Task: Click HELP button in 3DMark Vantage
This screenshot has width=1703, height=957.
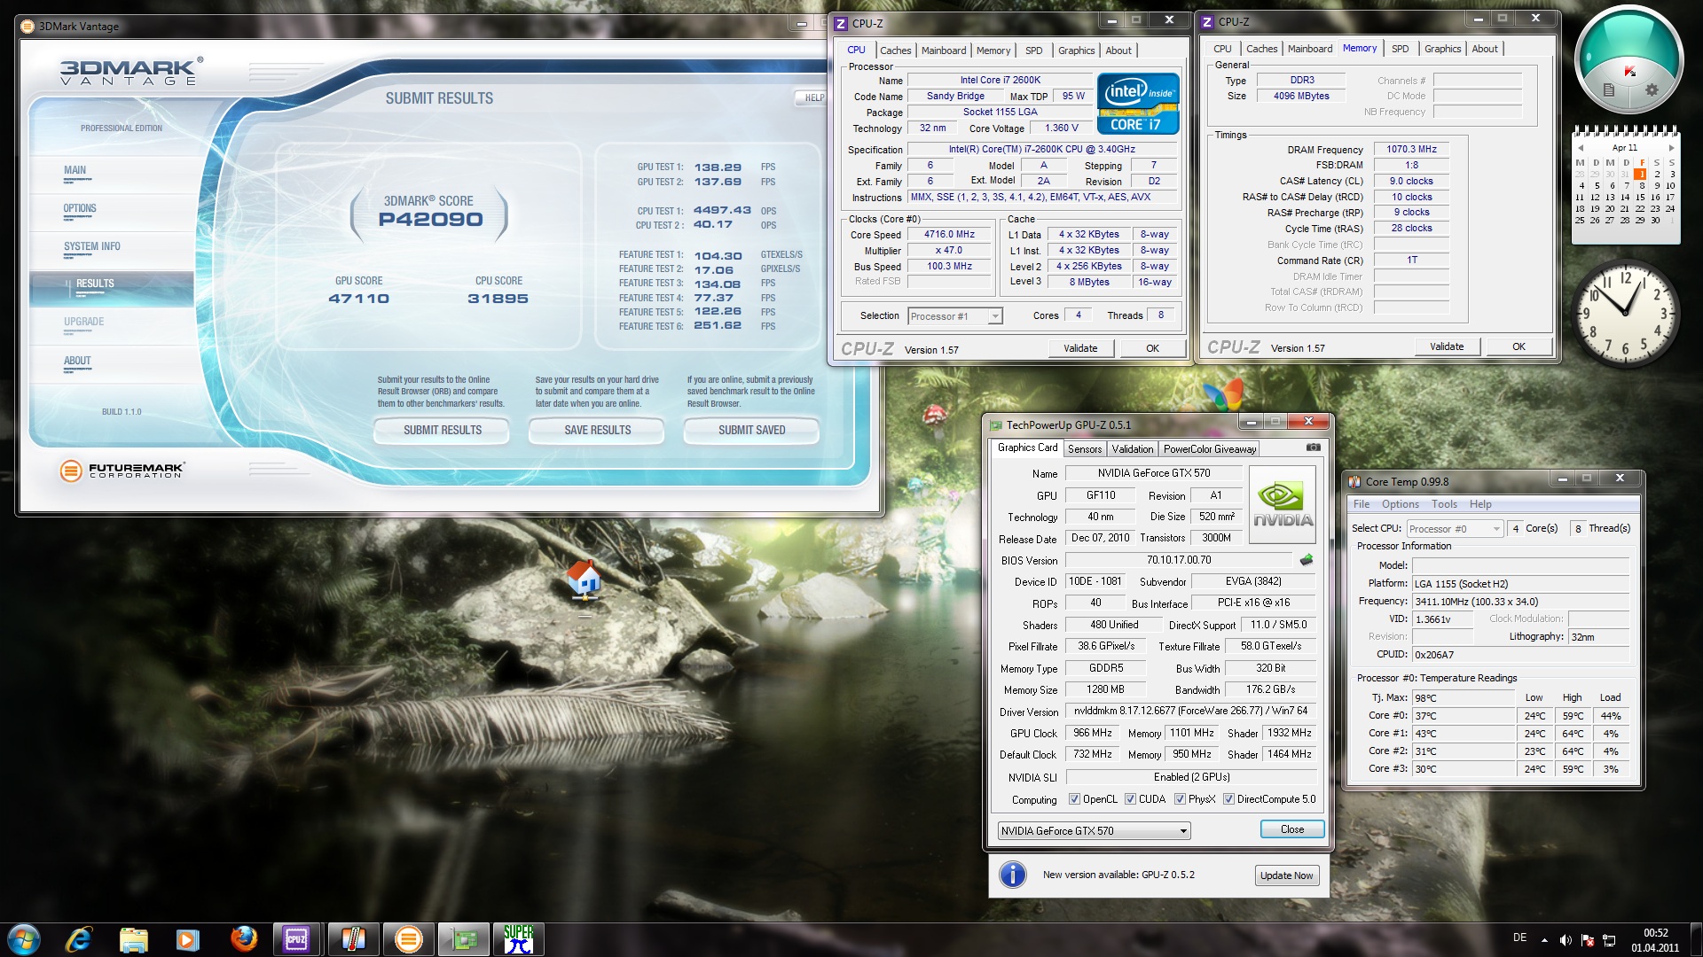Action: 812,97
